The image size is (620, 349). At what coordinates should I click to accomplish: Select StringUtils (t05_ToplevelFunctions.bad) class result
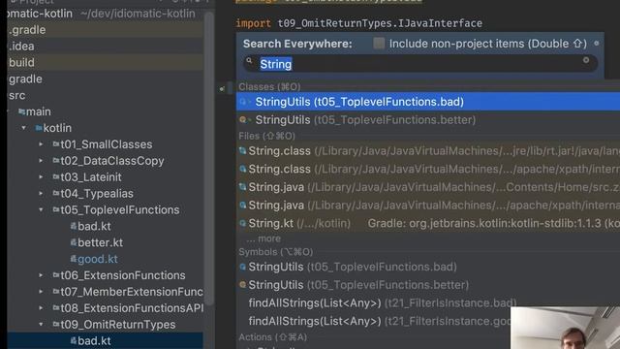(x=428, y=102)
